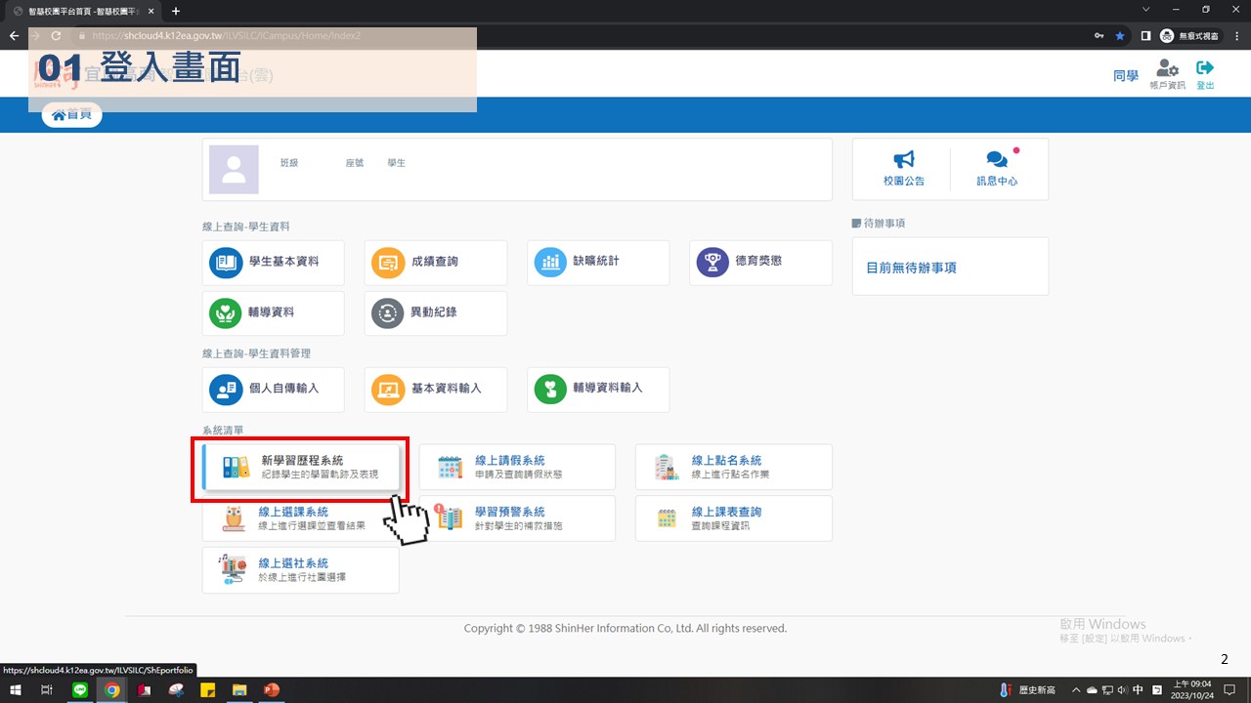
Task: Open the Windows Start menu
Action: 15,690
